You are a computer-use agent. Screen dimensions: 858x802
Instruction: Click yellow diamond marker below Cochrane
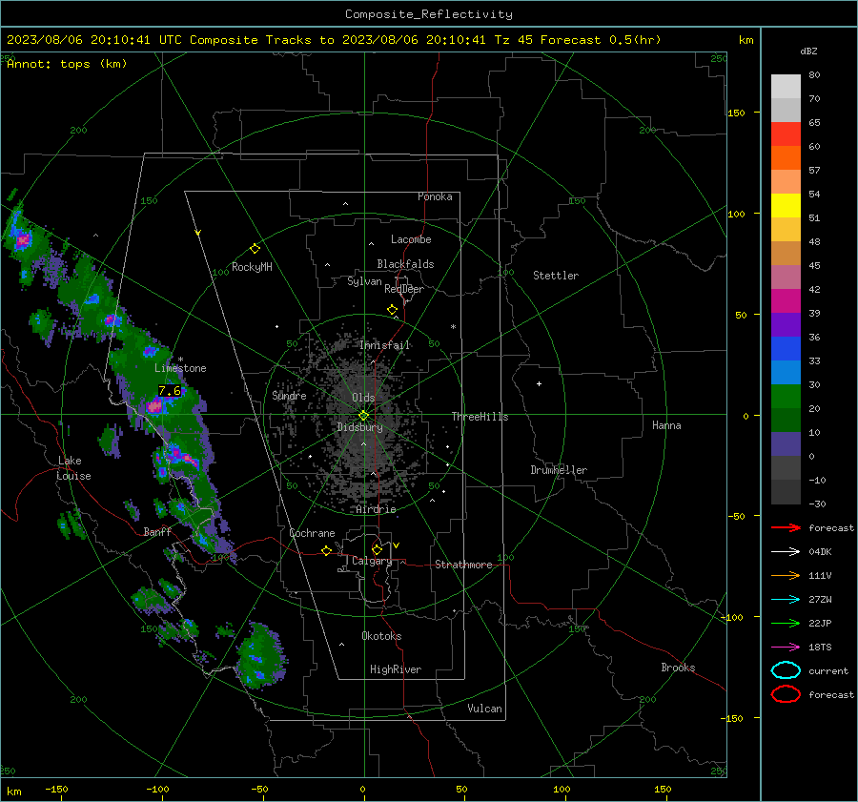pyautogui.click(x=326, y=550)
